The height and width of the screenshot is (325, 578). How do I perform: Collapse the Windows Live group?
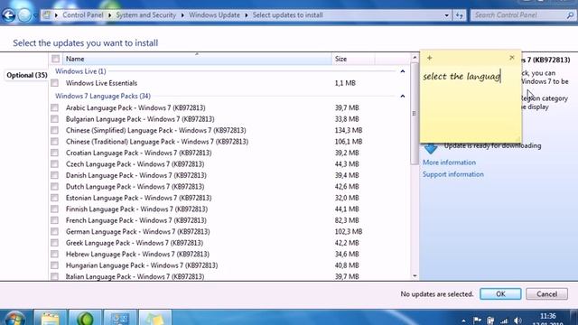click(x=403, y=71)
